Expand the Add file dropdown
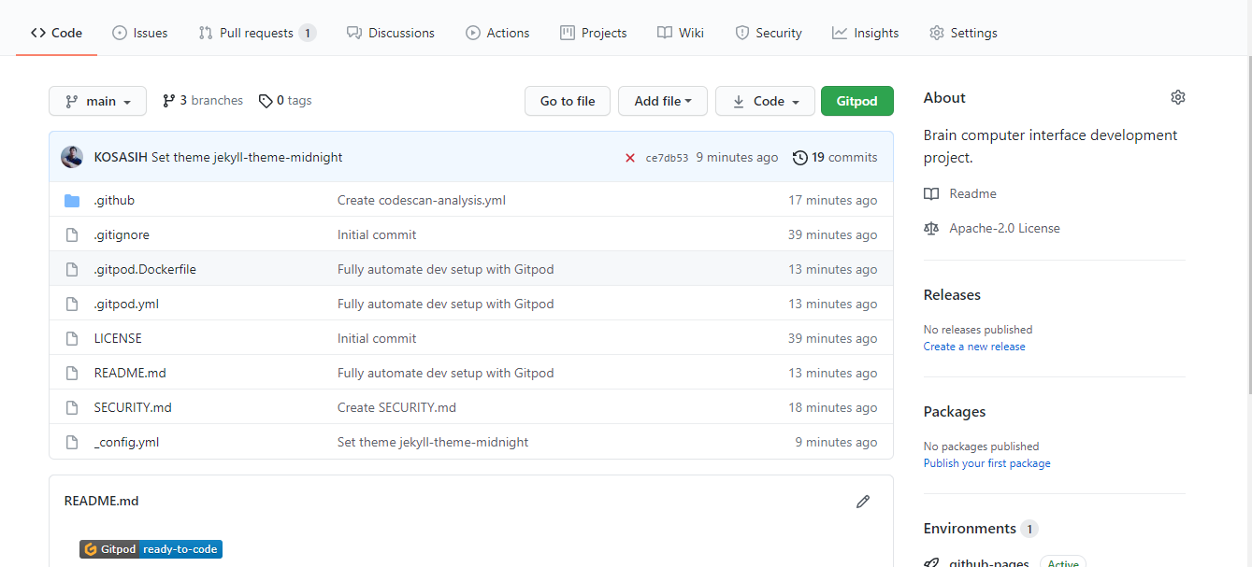 662,101
